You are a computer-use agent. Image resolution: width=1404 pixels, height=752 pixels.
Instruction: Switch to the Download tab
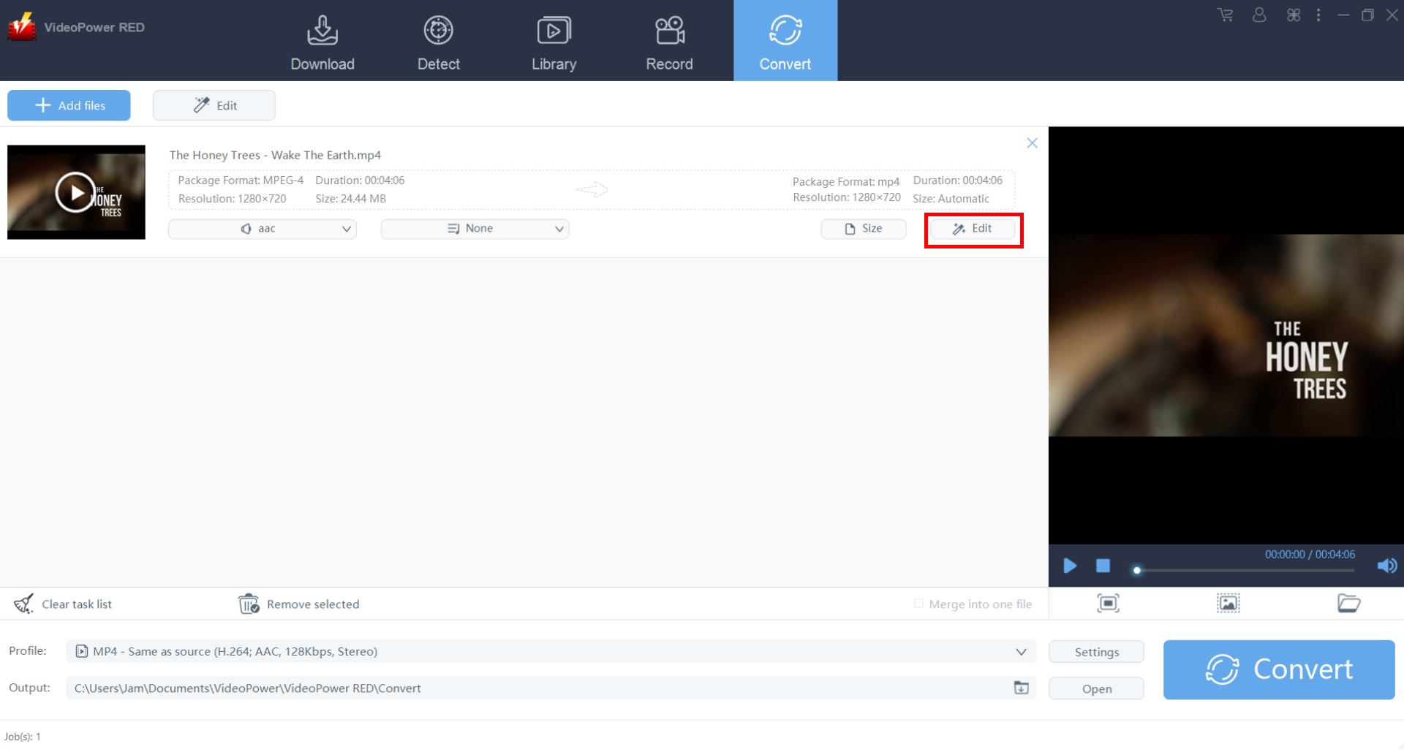[x=322, y=41]
